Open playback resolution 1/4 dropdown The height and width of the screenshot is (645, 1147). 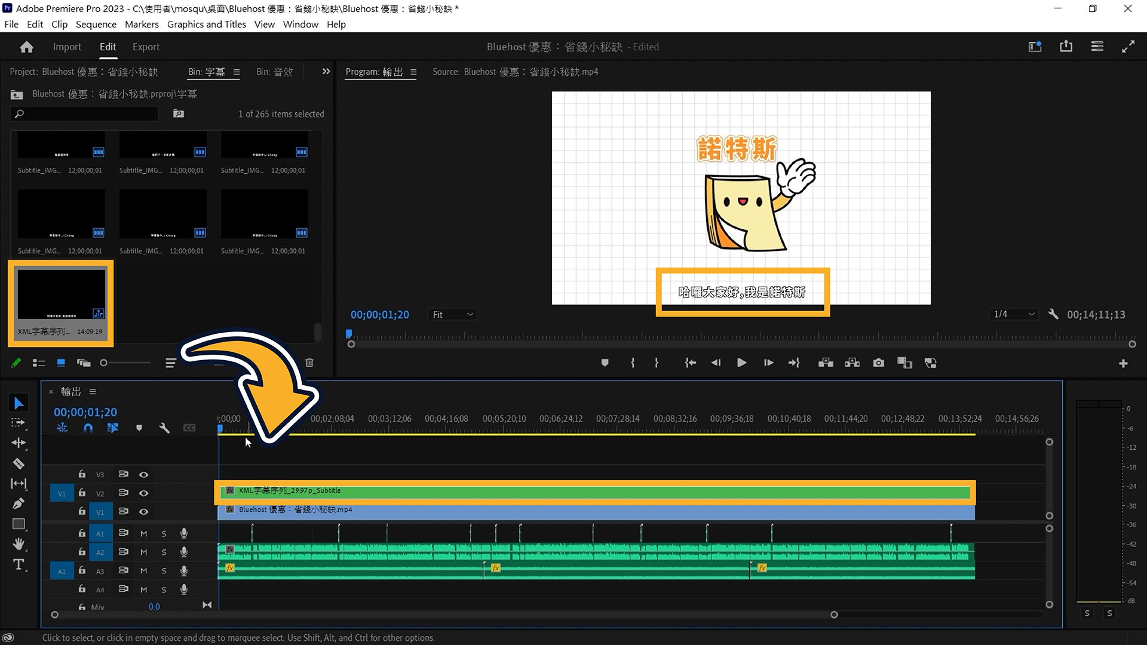(1013, 314)
